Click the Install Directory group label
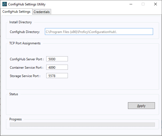Image resolution: width=162 pixels, height=136 pixels. (x=21, y=22)
